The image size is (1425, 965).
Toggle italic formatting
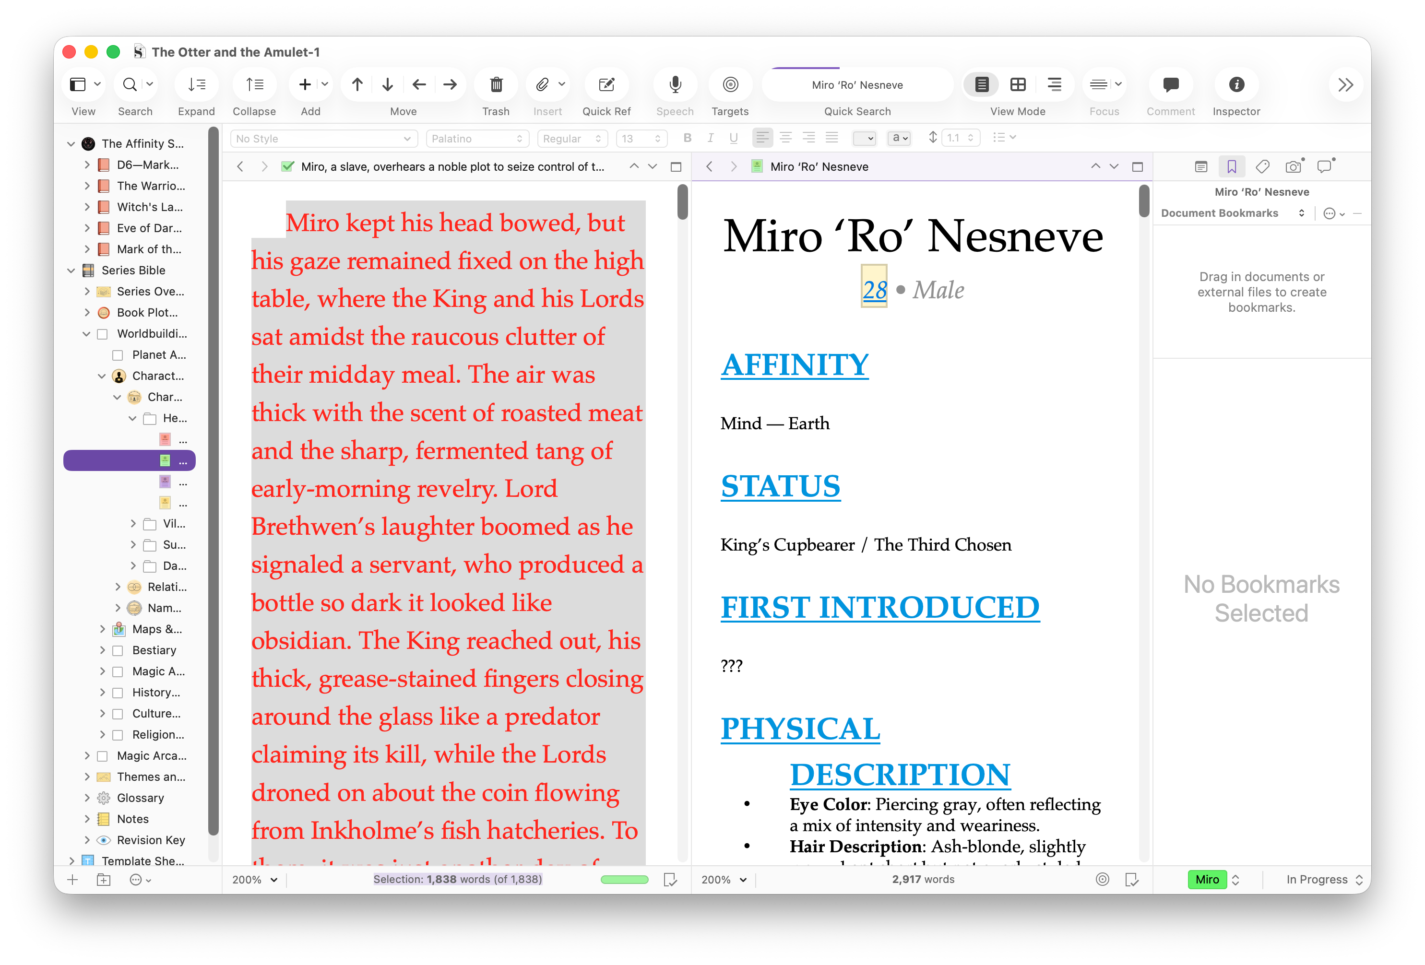pos(711,138)
